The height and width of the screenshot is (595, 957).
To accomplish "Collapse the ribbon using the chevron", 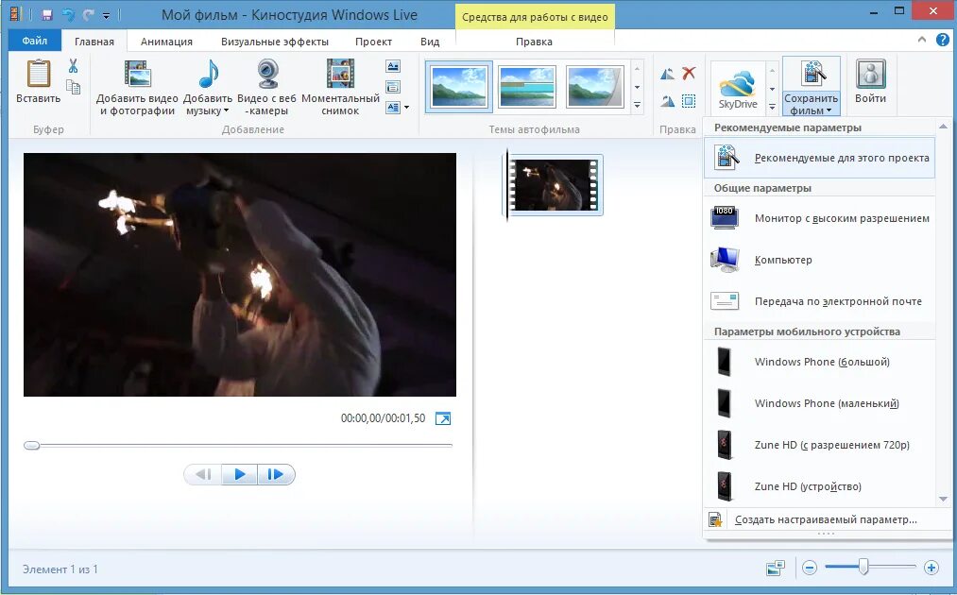I will click(x=922, y=40).
